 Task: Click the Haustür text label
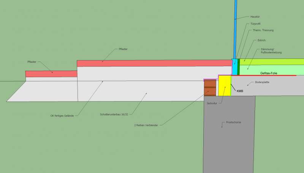tap(255, 17)
